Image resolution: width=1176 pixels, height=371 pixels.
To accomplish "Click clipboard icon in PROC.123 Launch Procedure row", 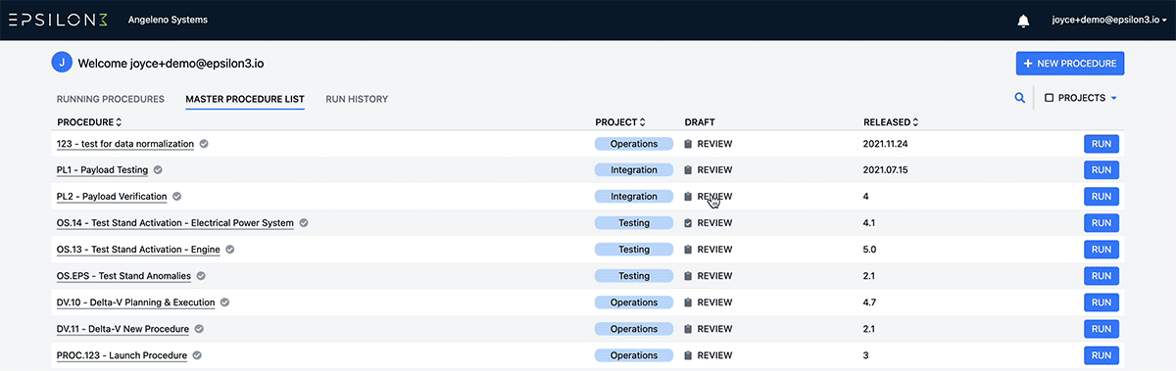I will pyautogui.click(x=688, y=355).
